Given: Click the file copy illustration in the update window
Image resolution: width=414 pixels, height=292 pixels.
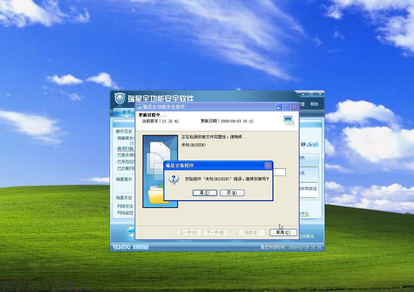Looking at the screenshot, I should coord(160,172).
